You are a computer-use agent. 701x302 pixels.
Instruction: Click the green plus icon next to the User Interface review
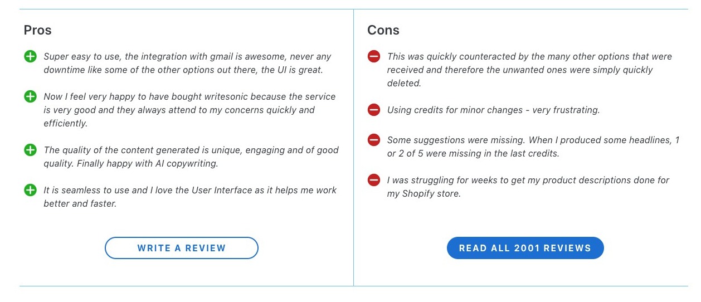pos(30,190)
